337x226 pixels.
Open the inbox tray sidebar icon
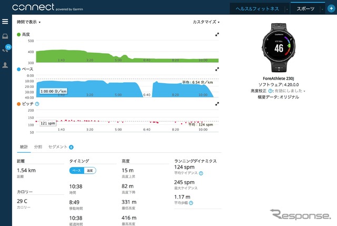pyautogui.click(x=5, y=36)
